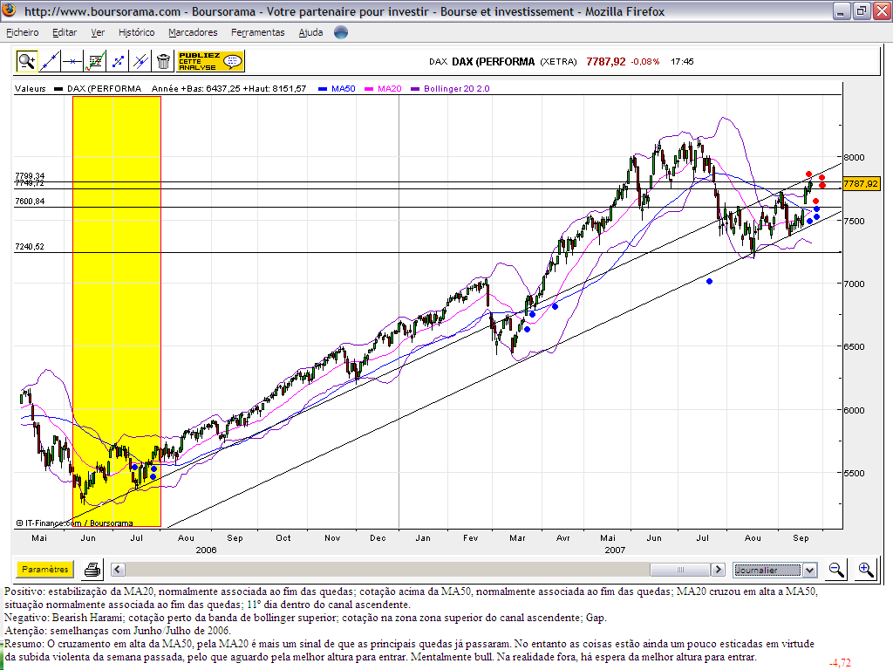Image resolution: width=893 pixels, height=670 pixels.
Task: Open the Marcadores menu
Action: [193, 32]
